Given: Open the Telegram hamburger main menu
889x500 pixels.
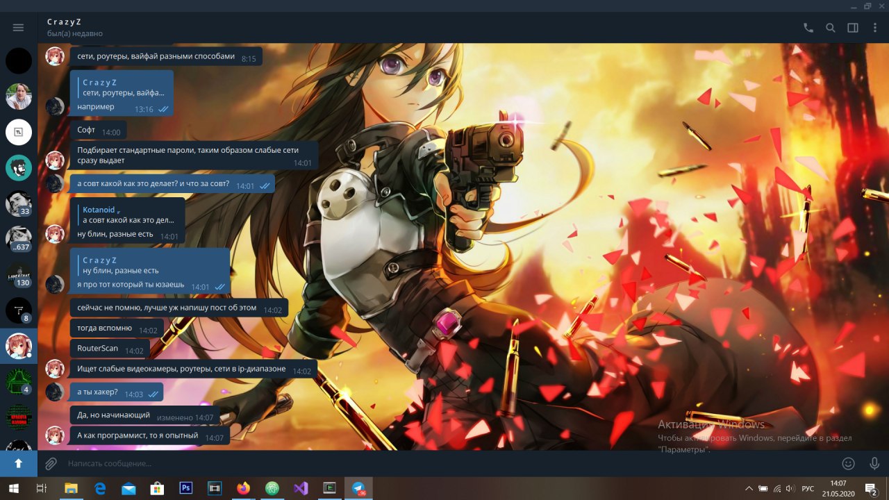Looking at the screenshot, I should 19,28.
